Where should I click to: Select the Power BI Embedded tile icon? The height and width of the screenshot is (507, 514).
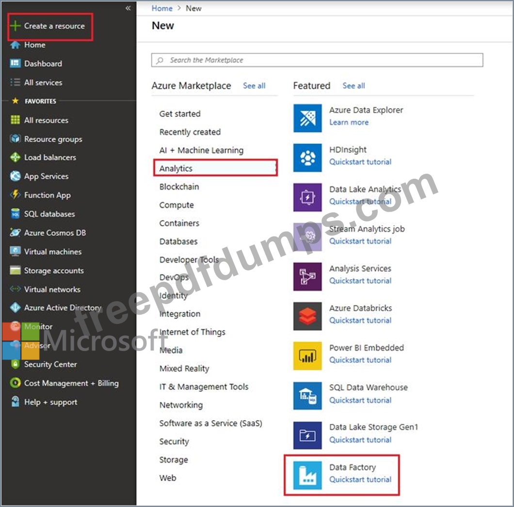click(x=307, y=356)
